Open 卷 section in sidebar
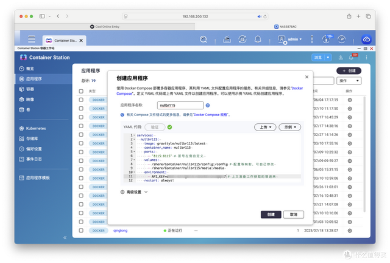This screenshot has width=390, height=263. [x=24, y=109]
